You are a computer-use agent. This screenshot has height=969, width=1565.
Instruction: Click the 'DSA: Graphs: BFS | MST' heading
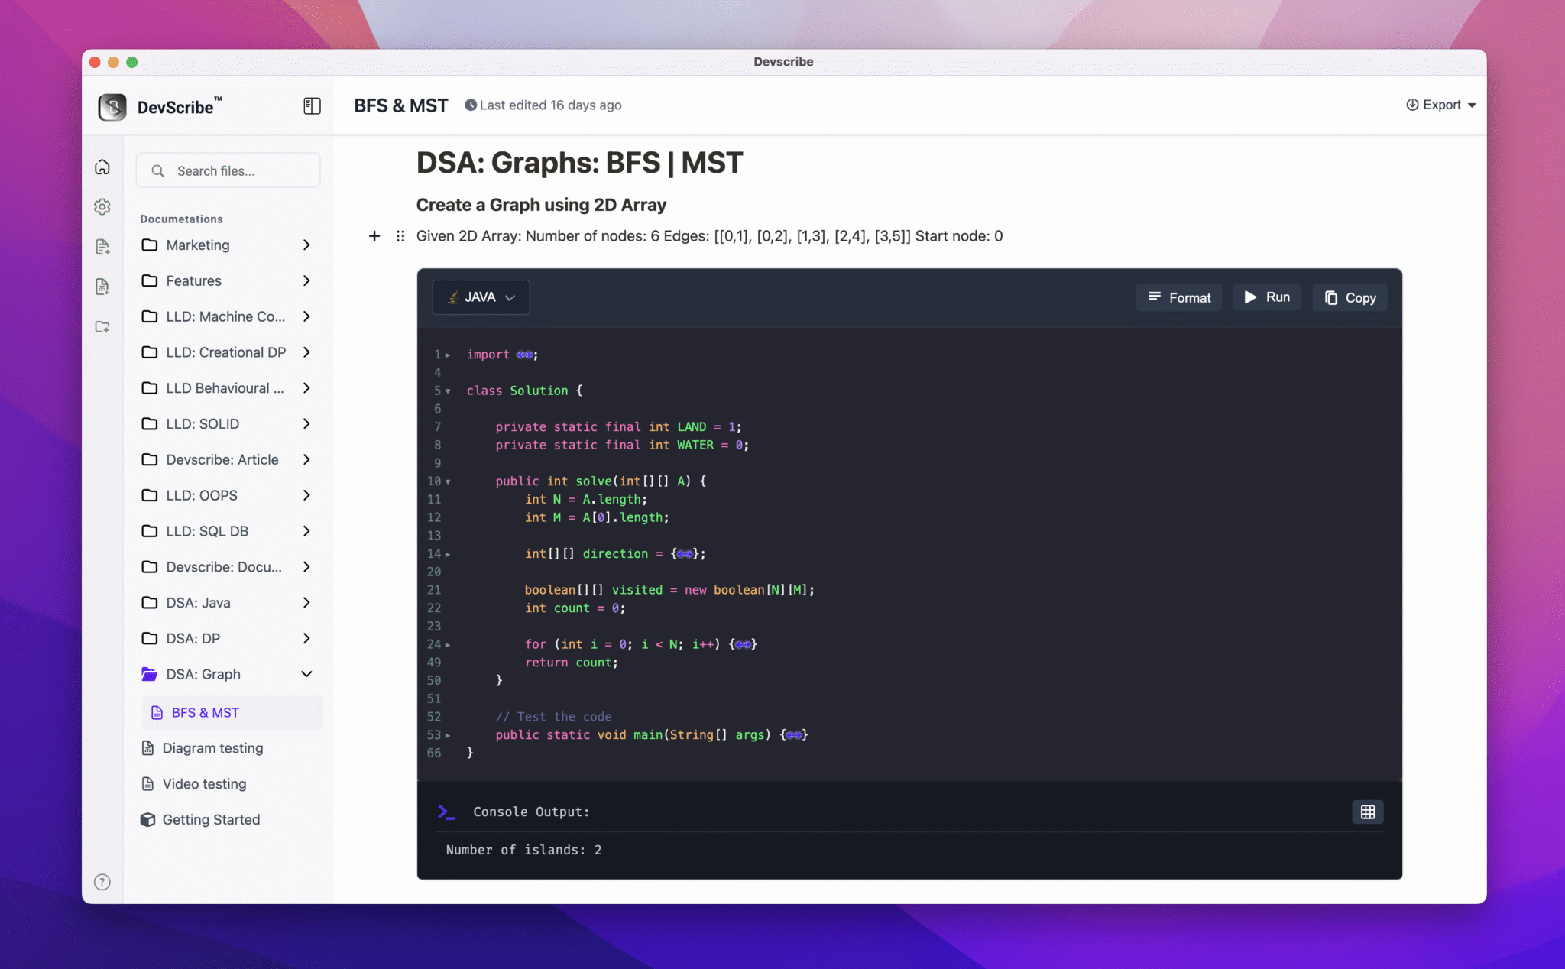(x=579, y=163)
